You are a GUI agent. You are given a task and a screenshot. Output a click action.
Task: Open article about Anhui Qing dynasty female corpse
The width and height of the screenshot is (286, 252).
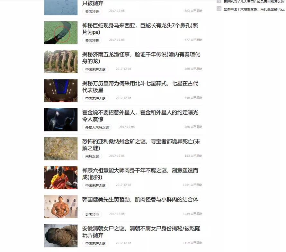coord(141,232)
